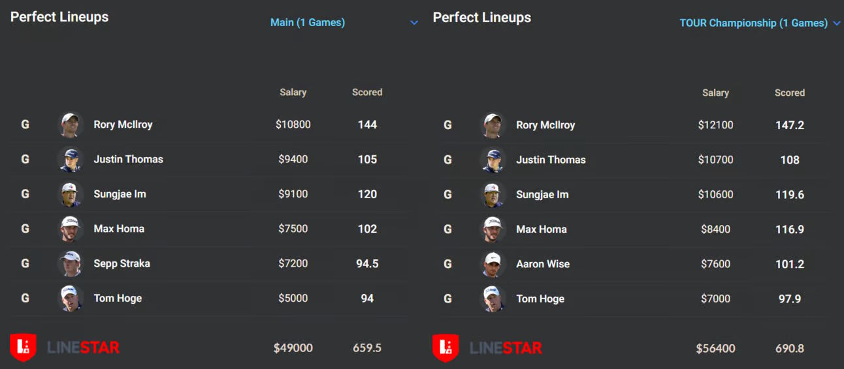Click the LineStar logo in left panel

point(65,347)
